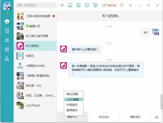Click the screen sharing toolbar icon
The width and height of the screenshot is (163, 123).
[95, 5]
